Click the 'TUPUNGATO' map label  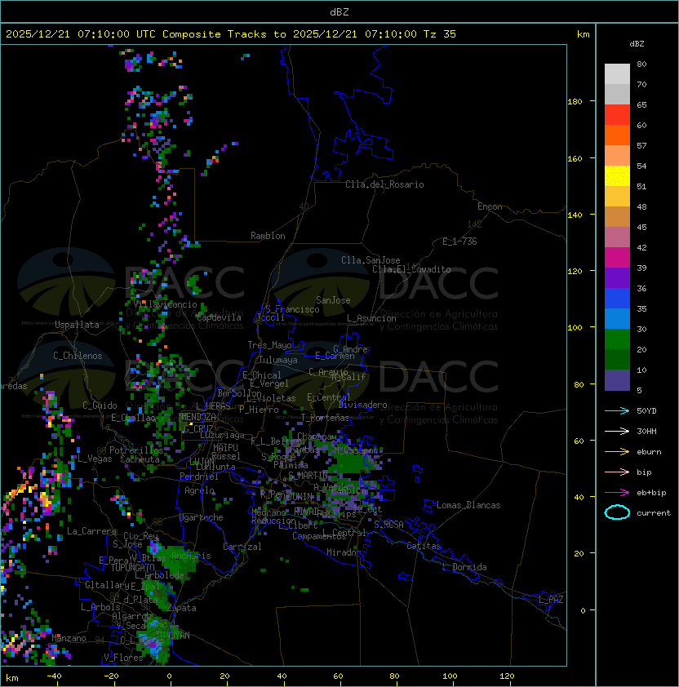(132, 568)
